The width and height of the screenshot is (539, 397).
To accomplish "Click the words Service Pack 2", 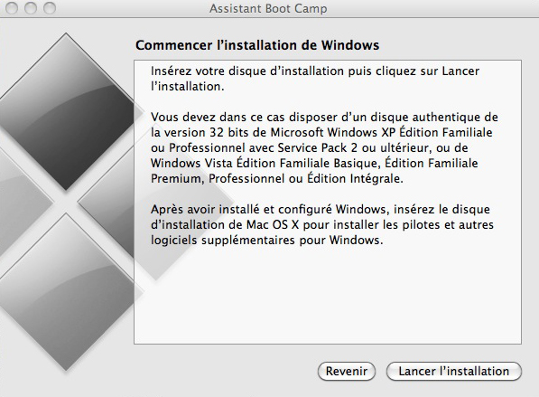I will click(x=317, y=147).
